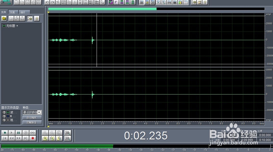Zoom in vertically with arrow magnifier plus
The width and height of the screenshot is (273, 152).
click(68, 133)
